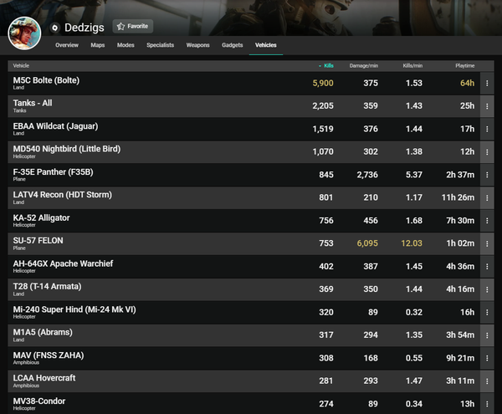Open row options for SU-57 FELON
Image resolution: width=502 pixels, height=414 pixels.
486,243
